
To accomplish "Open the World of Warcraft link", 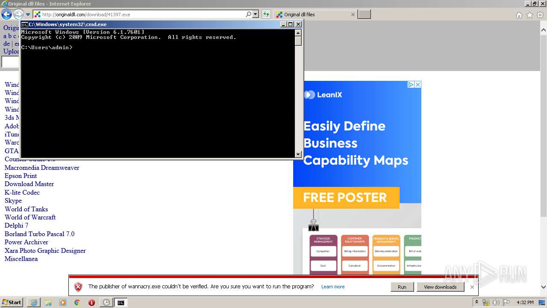I will pos(30,217).
